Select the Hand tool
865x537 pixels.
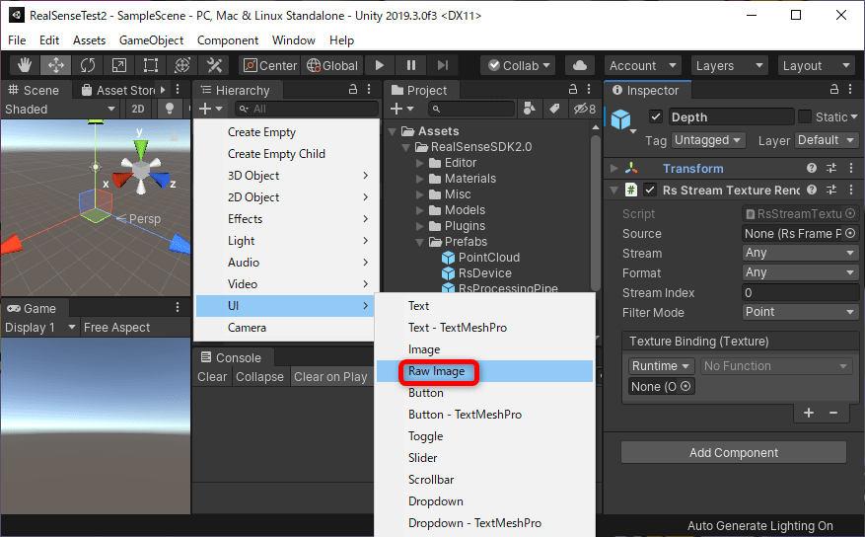[x=24, y=66]
